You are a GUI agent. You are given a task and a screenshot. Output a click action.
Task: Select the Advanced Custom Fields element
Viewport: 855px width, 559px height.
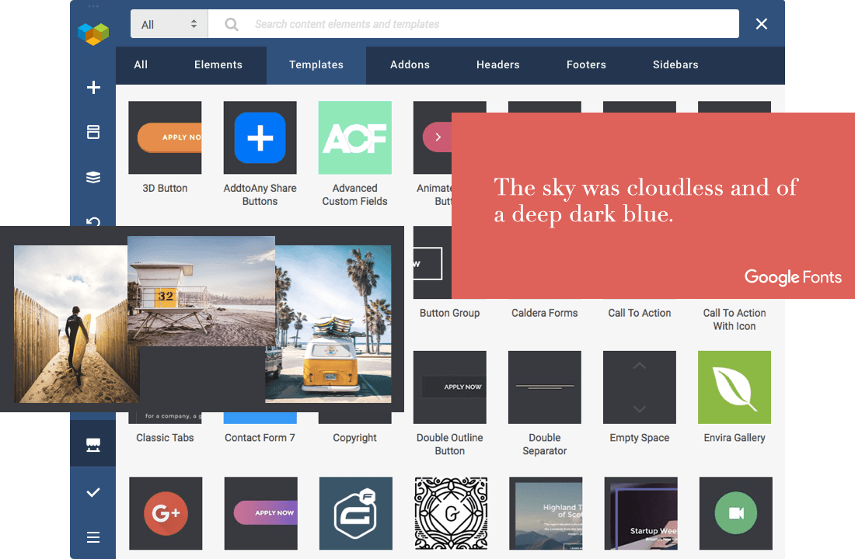pyautogui.click(x=354, y=137)
